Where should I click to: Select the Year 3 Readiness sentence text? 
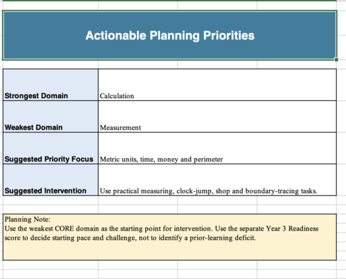pyautogui.click(x=161, y=233)
